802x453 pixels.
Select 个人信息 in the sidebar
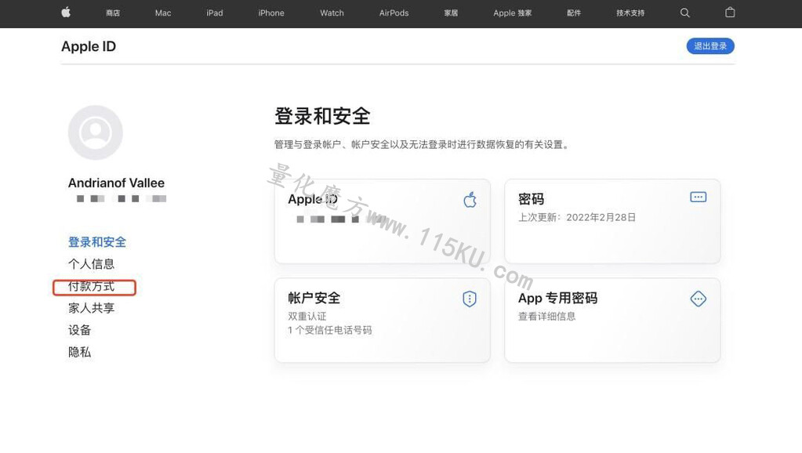[x=91, y=264]
